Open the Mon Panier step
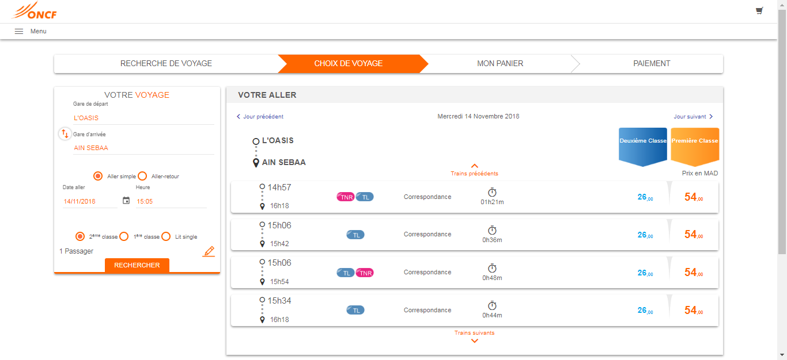The image size is (787, 360). 500,64
